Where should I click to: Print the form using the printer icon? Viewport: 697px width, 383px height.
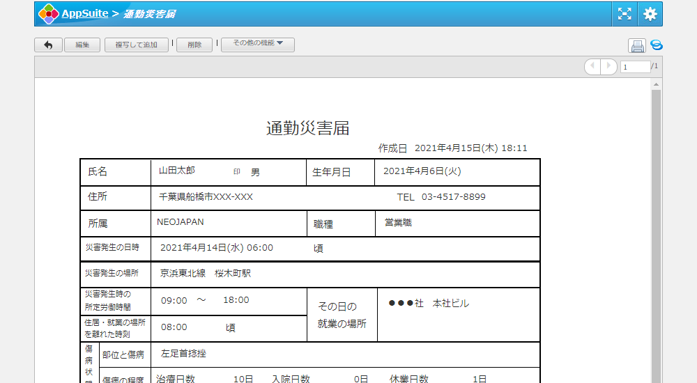(x=637, y=46)
